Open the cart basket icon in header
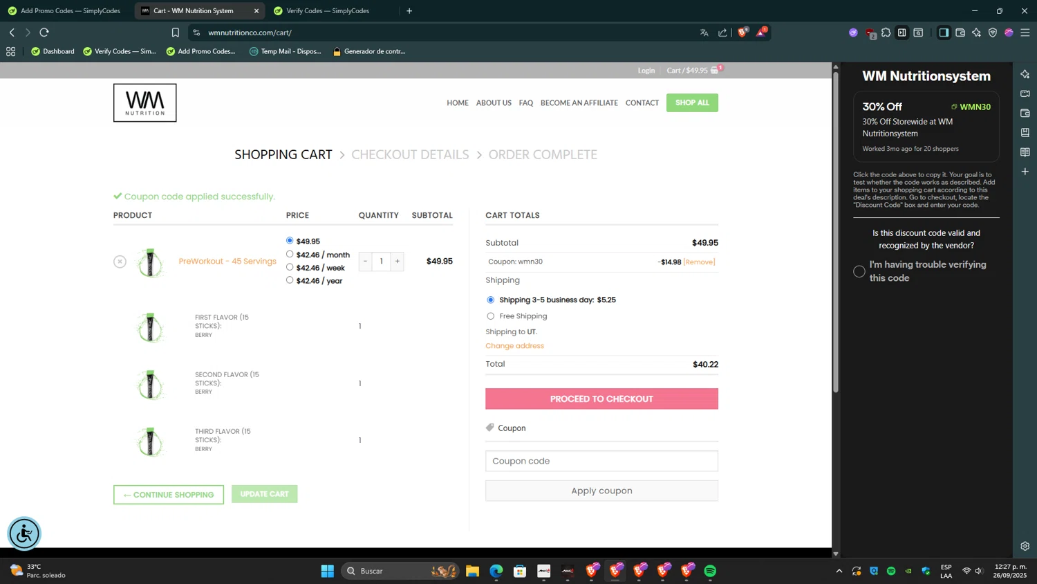Image resolution: width=1037 pixels, height=584 pixels. point(715,70)
